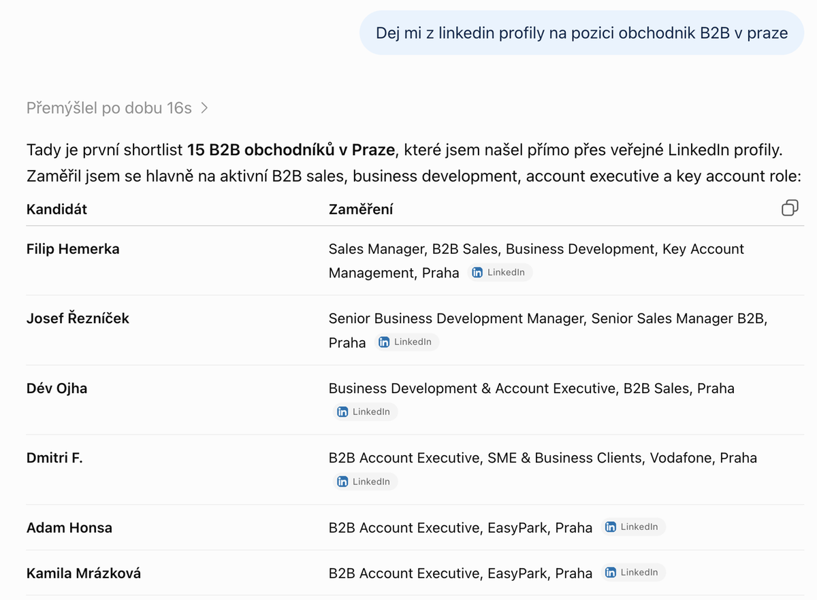The height and width of the screenshot is (600, 817).
Task: Select the name Adam Honsa
Action: (x=69, y=527)
